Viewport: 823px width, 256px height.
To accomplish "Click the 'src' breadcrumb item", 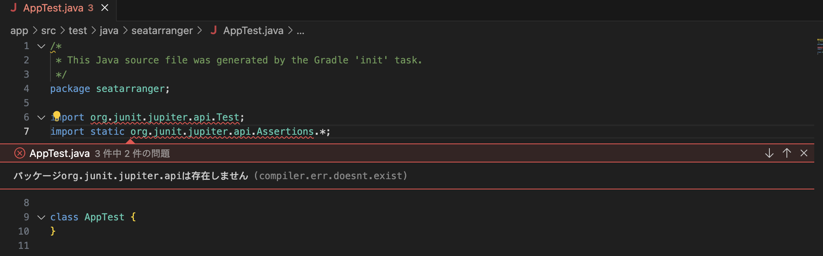I will tap(48, 31).
